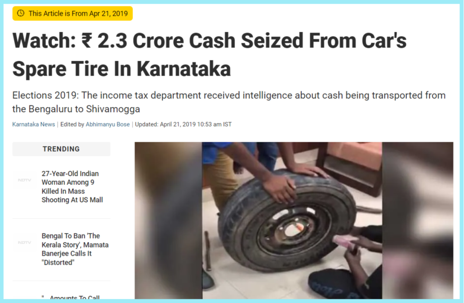The width and height of the screenshot is (464, 303).
Task: Click the NDTV placeholder thumbnail beside Kerala Story item
Action: tap(24, 243)
